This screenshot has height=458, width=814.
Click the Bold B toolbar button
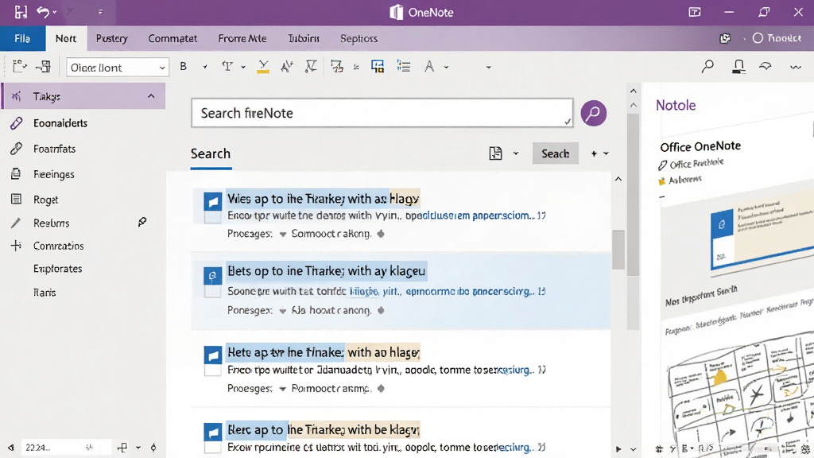[x=184, y=67]
